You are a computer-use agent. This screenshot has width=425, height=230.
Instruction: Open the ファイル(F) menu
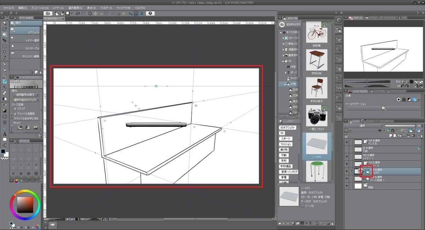(8, 7)
